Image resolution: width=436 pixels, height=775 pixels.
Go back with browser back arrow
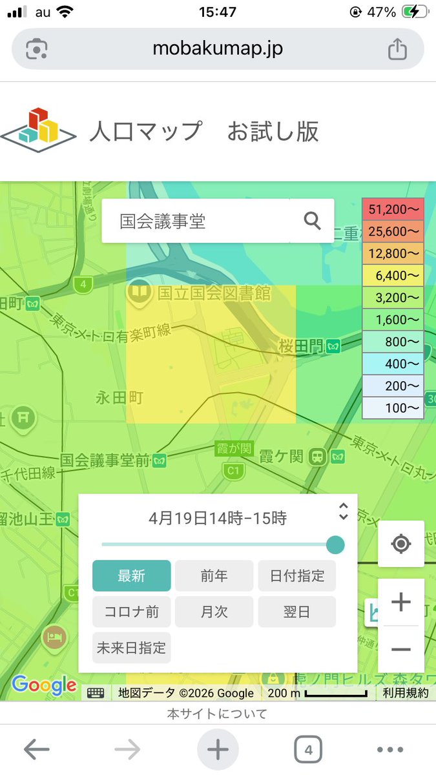37,749
